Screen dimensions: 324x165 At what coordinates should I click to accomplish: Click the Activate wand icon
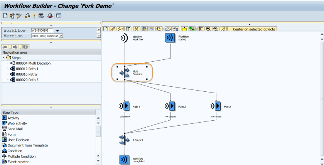[34, 16]
